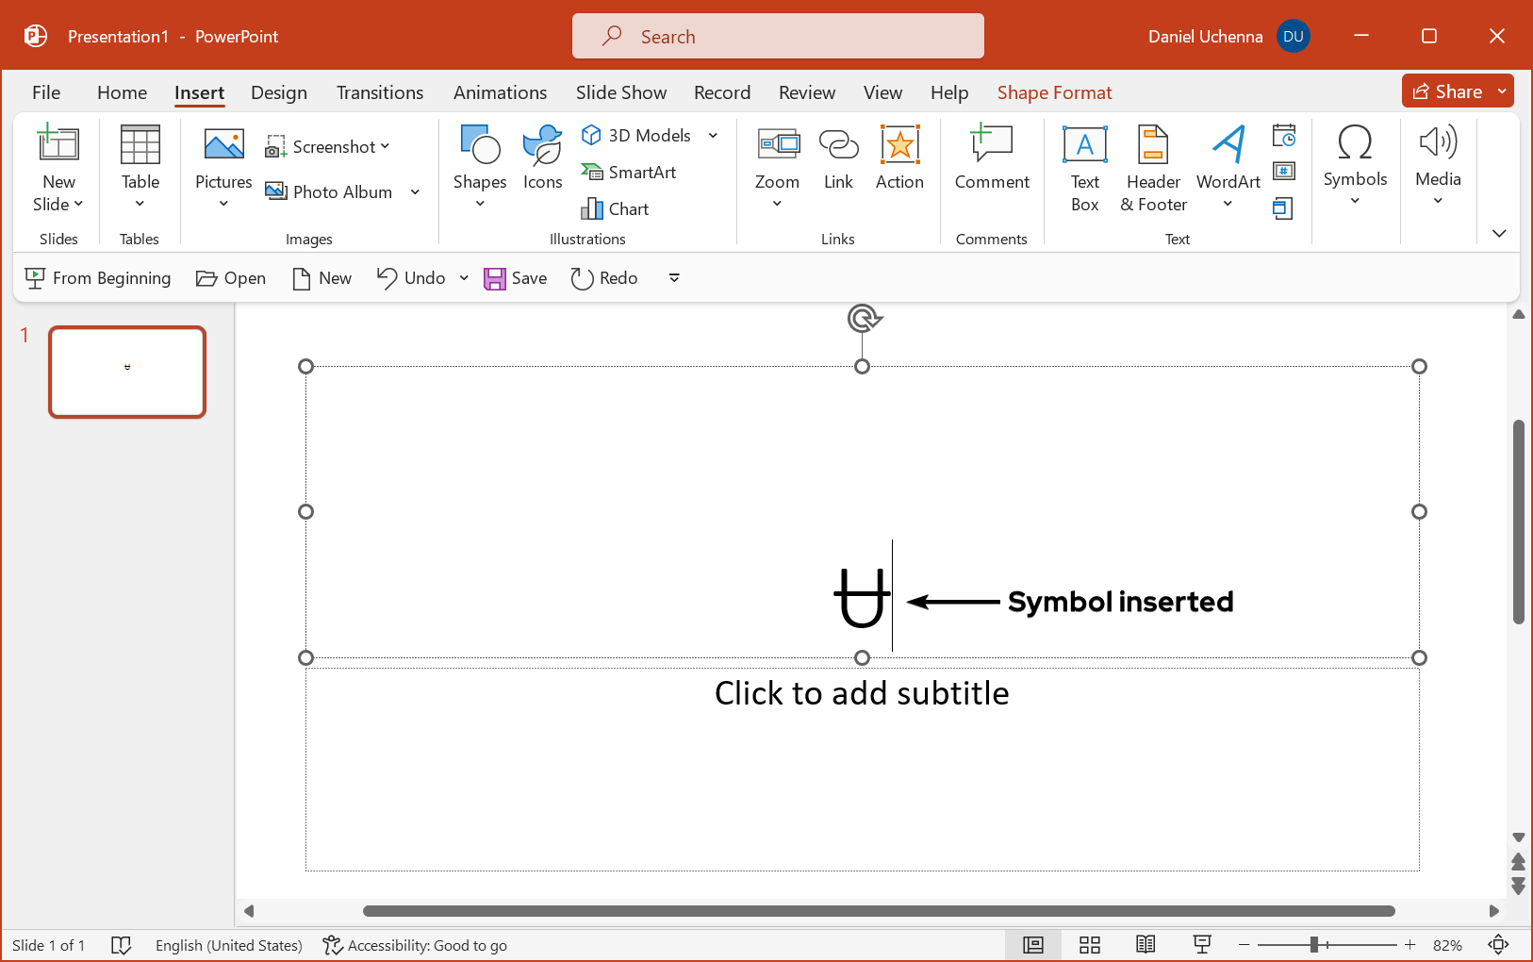
Task: Add a new Comment
Action: coord(991,158)
